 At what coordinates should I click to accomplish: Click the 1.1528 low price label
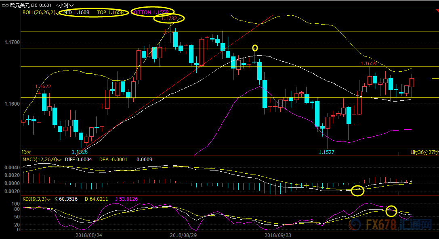point(80,152)
